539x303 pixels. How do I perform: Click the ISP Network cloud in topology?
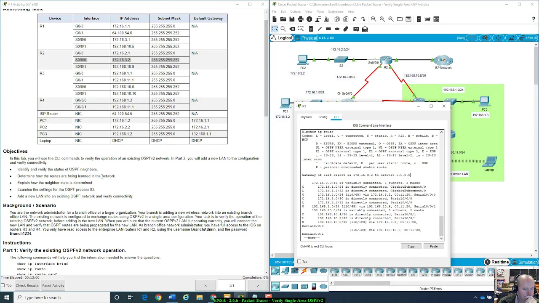[x=443, y=61]
